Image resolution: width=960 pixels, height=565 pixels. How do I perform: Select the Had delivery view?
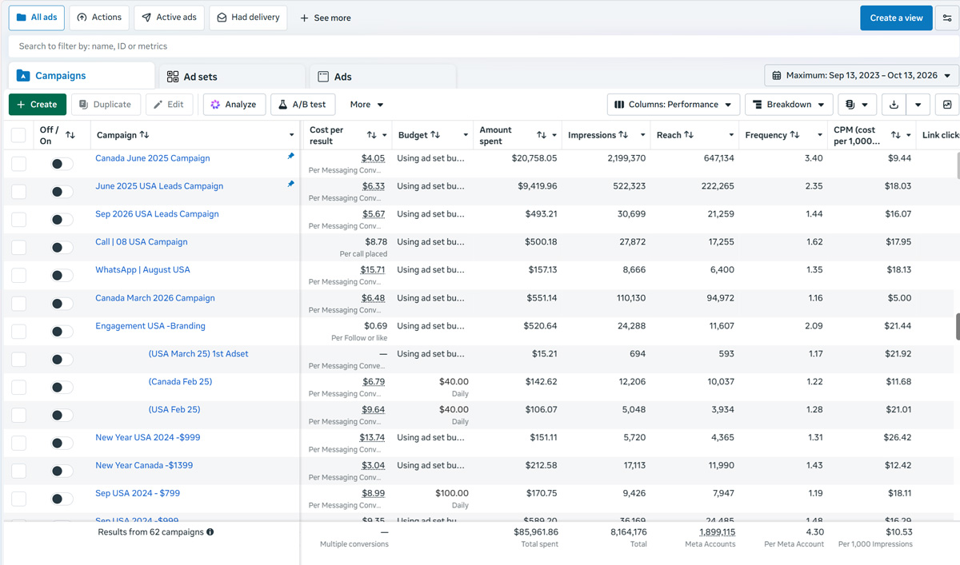(x=249, y=18)
